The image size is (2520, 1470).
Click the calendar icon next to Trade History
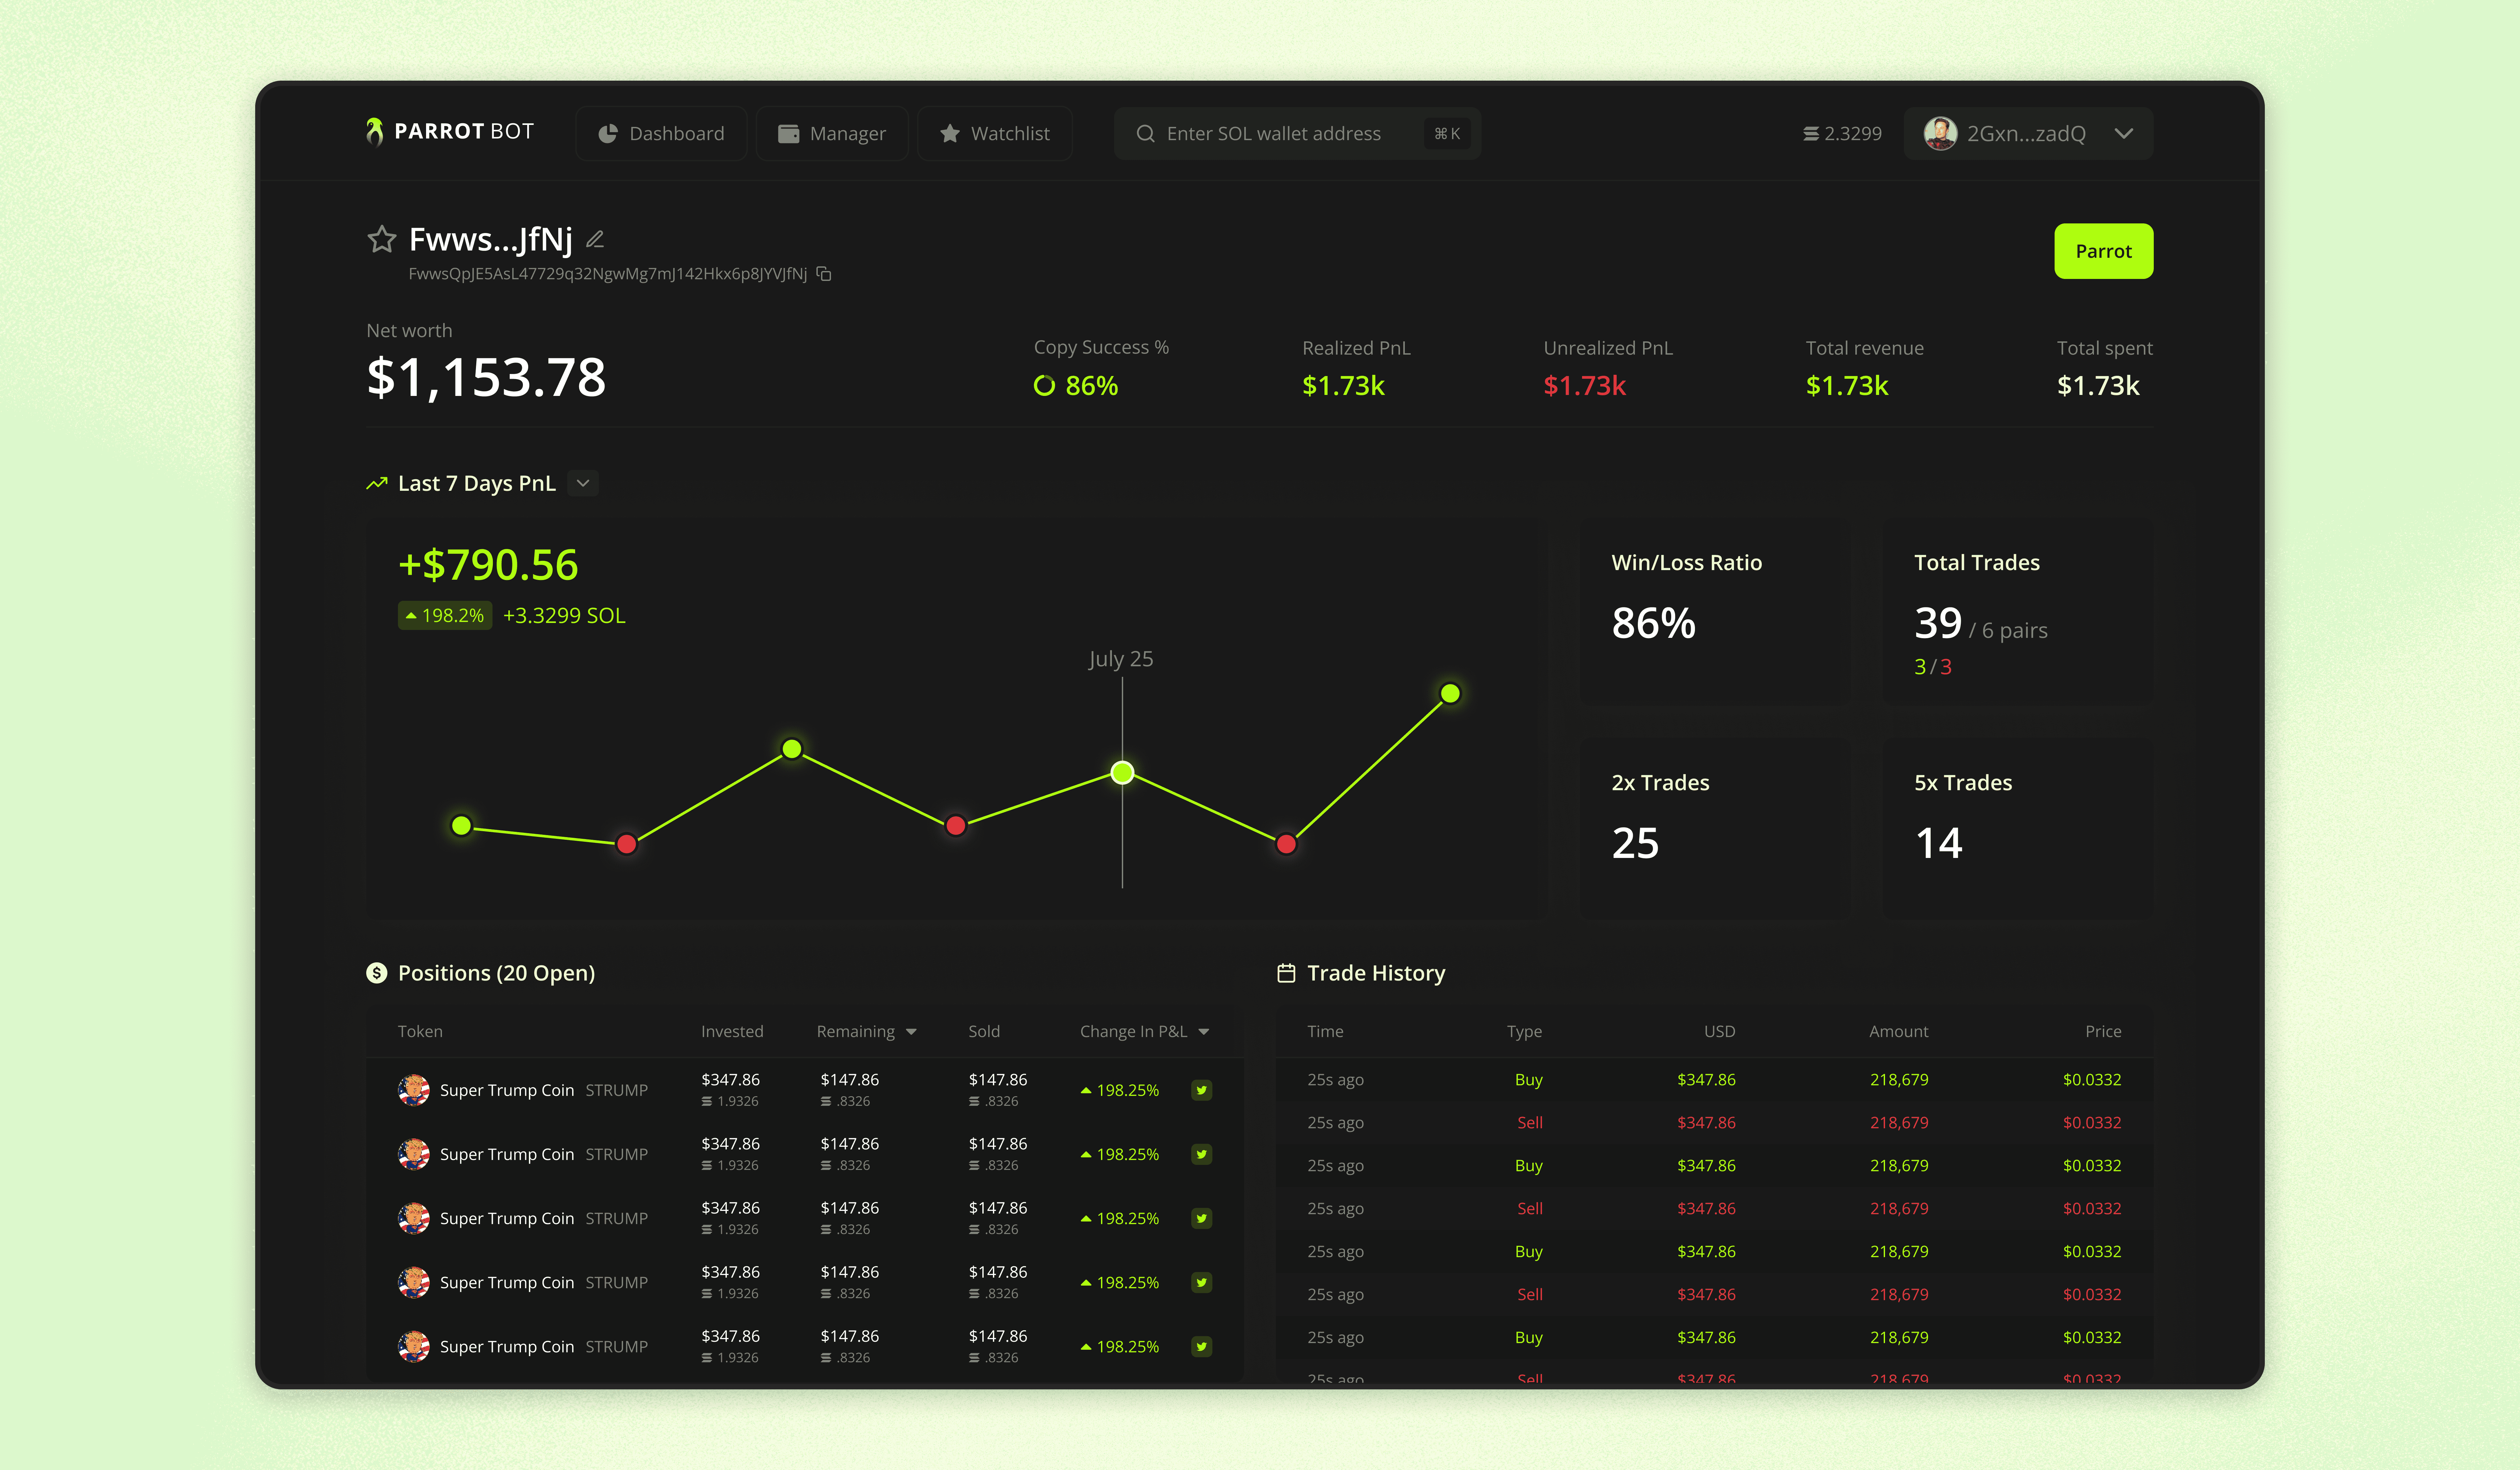(1286, 973)
